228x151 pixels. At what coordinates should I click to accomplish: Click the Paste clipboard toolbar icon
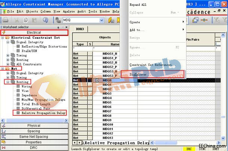tap(34, 20)
